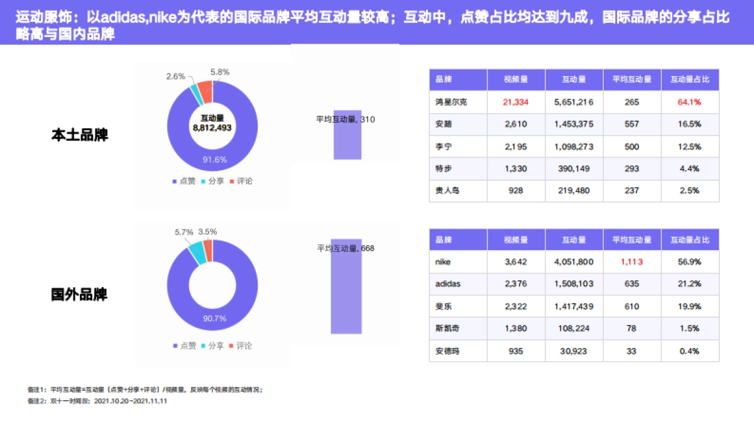
Task: Click the red 1,113 value in the nike row
Action: pyautogui.click(x=631, y=261)
